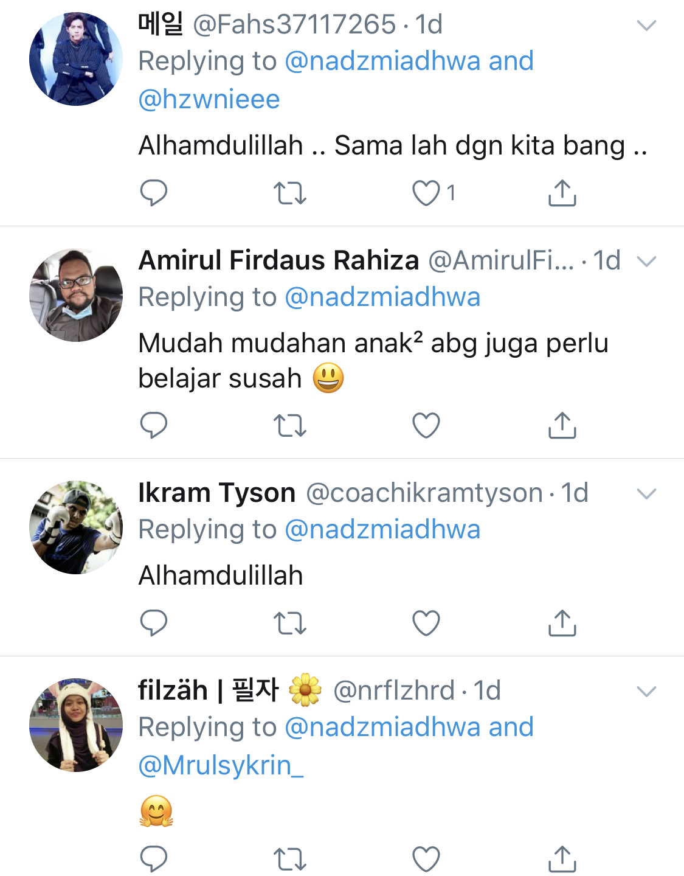Retweet the 'Sama lah dgn kita bang' tweet
Screen dimensions: 684x876
click(x=289, y=193)
